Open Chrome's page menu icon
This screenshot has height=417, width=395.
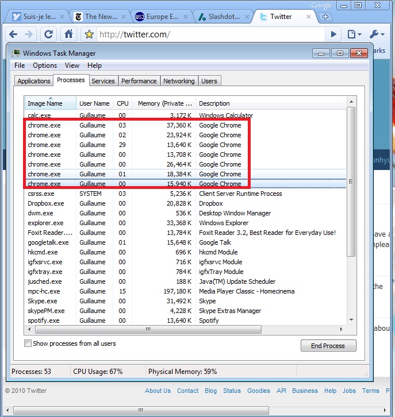(355, 34)
